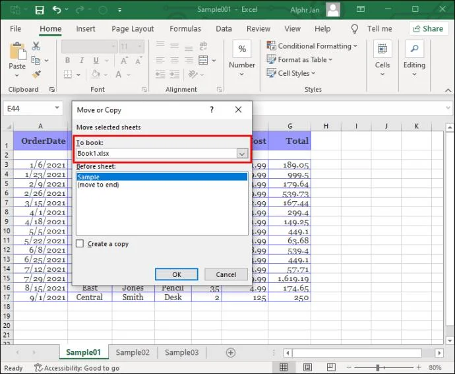Viewport: 455px width, 374px height.
Task: Open Format as Table dropdown
Action: point(299,59)
